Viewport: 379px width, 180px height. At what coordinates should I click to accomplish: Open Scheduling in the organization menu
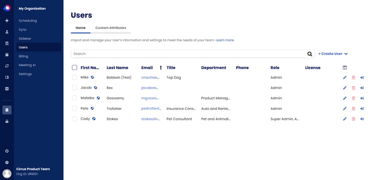[x=28, y=21]
